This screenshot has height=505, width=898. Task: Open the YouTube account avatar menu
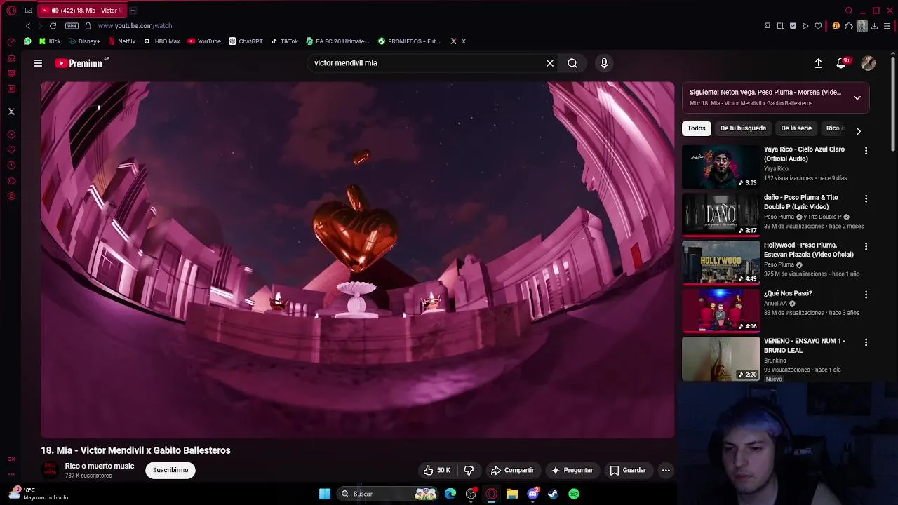868,63
